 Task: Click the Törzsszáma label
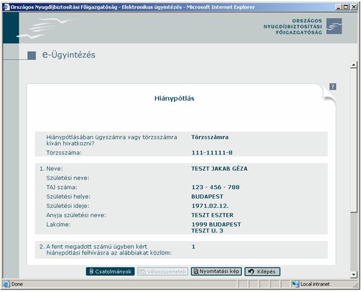pyautogui.click(x=64, y=152)
